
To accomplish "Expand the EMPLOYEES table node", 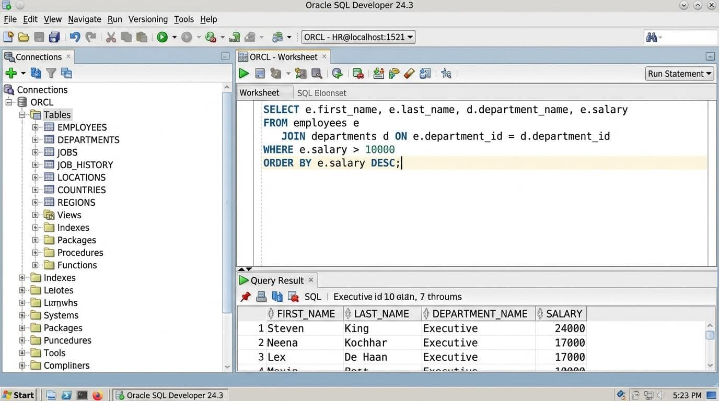I will (x=36, y=127).
